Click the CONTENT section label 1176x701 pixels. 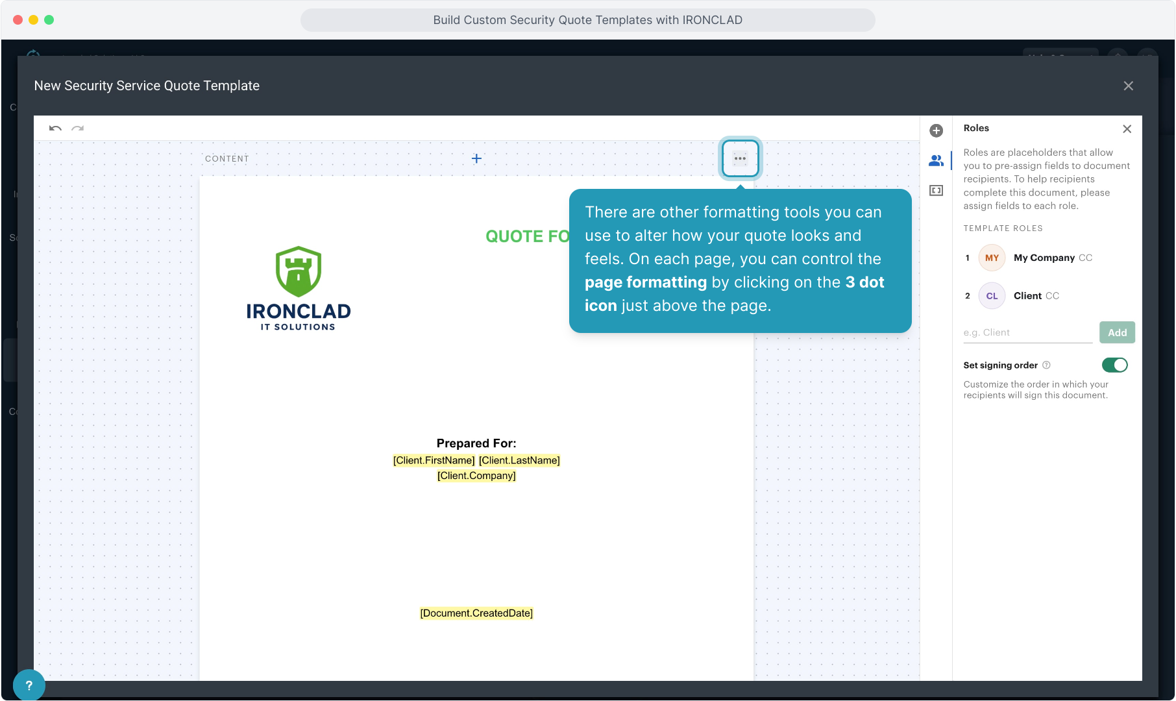tap(227, 159)
